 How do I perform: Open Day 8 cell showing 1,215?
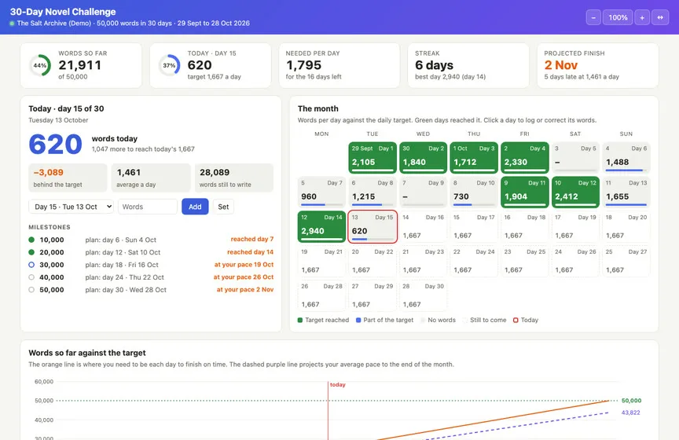tap(373, 192)
